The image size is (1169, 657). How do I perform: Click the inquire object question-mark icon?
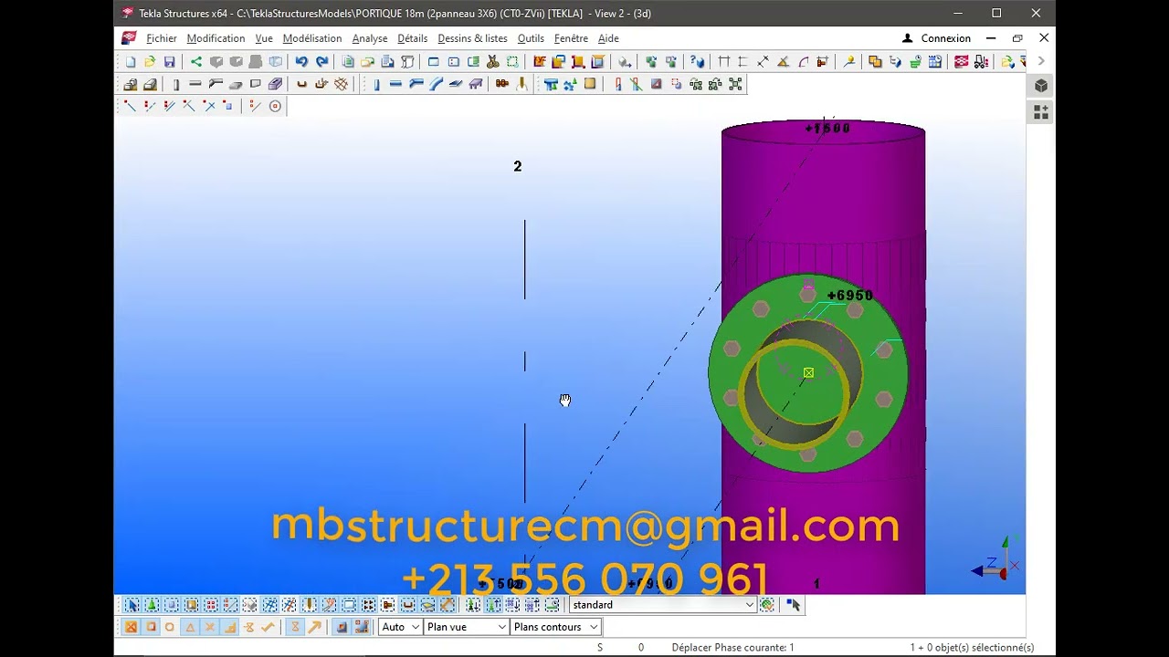(697, 62)
